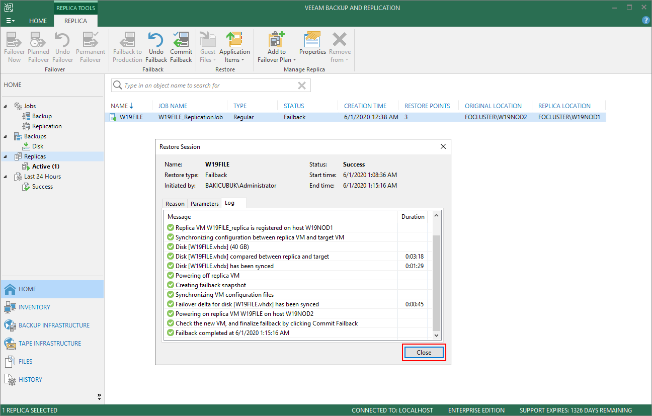The height and width of the screenshot is (416, 652).
Task: Click the search box for object names
Action: coord(211,86)
